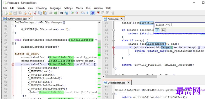
Task: Open Replace with the toolbar icon
Action: coord(66,13)
